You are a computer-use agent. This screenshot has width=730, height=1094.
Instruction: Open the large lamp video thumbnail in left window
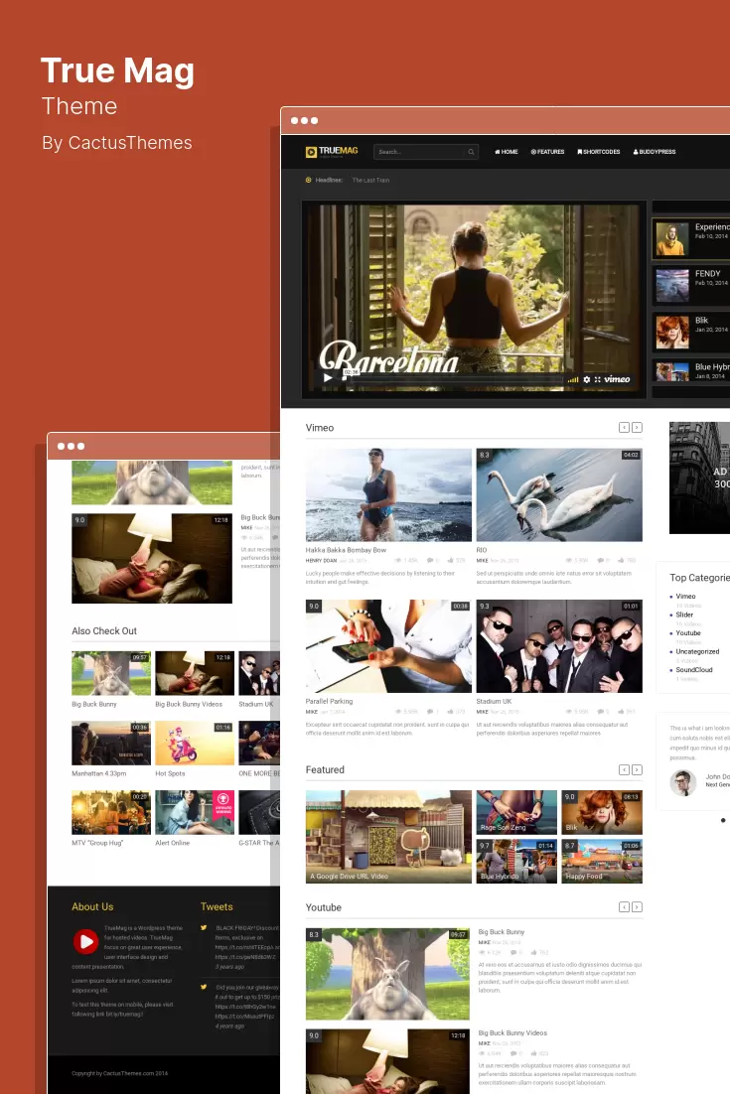coord(151,558)
